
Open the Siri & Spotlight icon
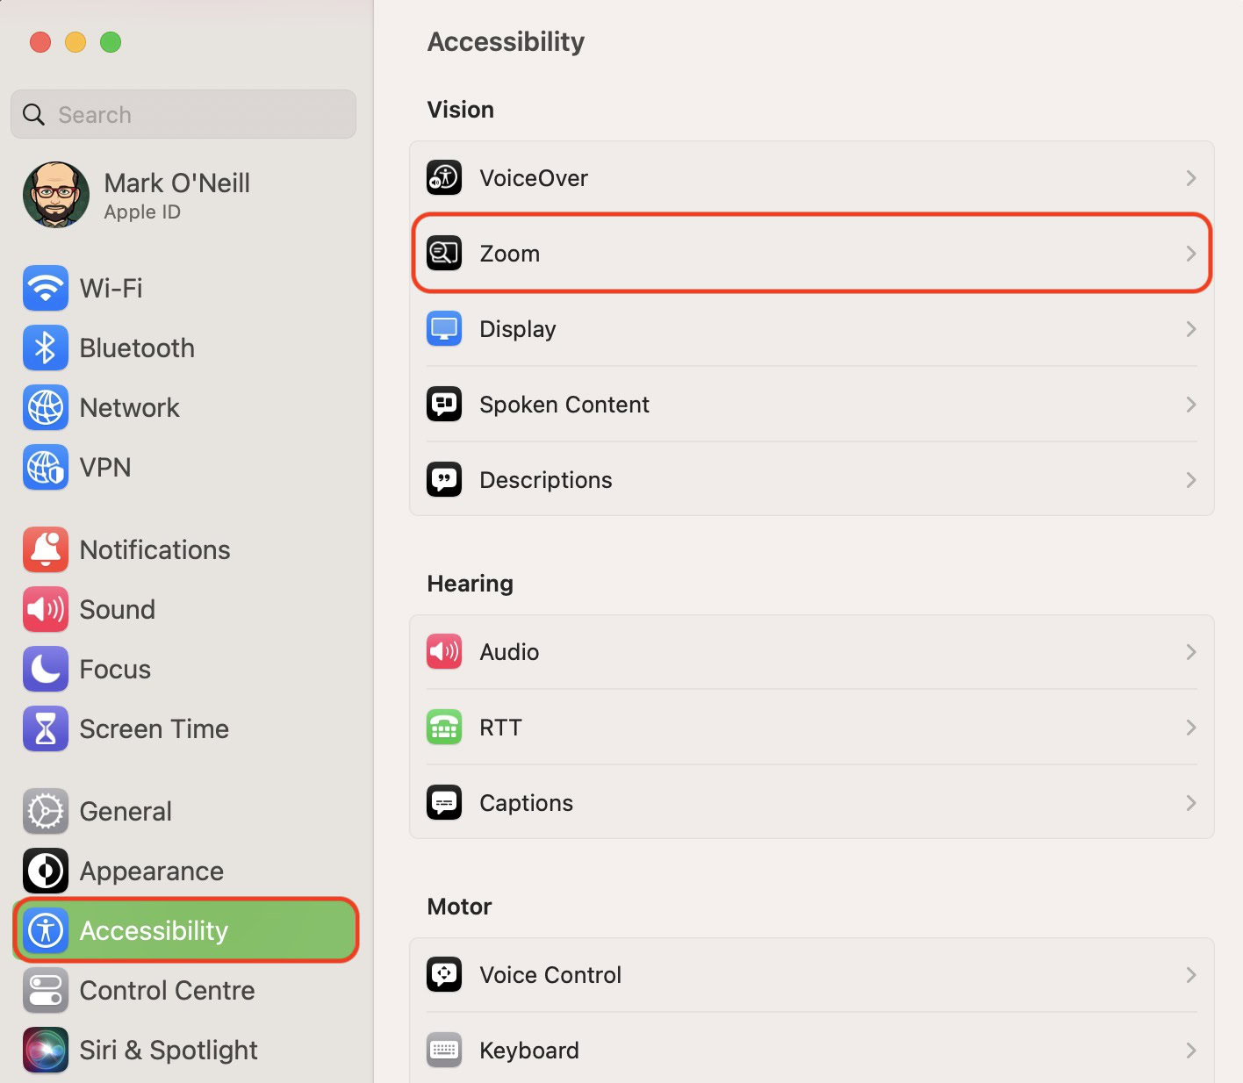46,1050
